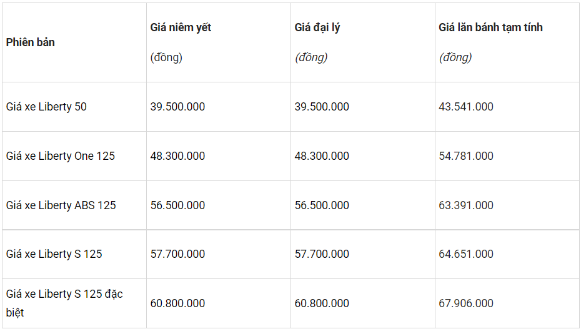Click the italic (đồng) under Giá đại lý

(311, 57)
